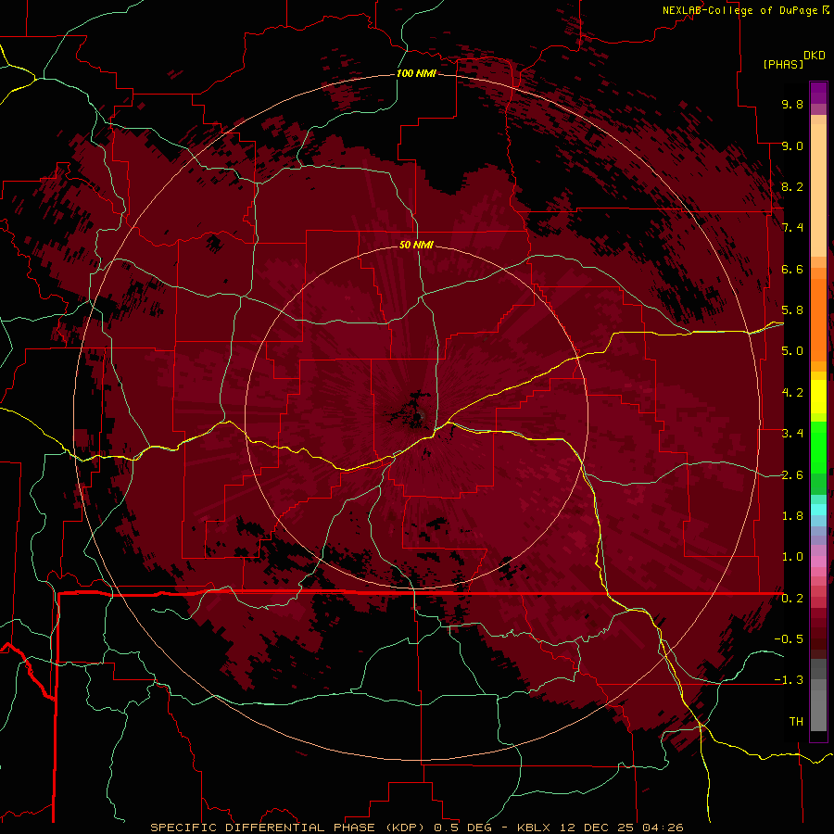Image resolution: width=834 pixels, height=834 pixels.
Task: Click the 9.0 legend value
Action: click(x=792, y=145)
